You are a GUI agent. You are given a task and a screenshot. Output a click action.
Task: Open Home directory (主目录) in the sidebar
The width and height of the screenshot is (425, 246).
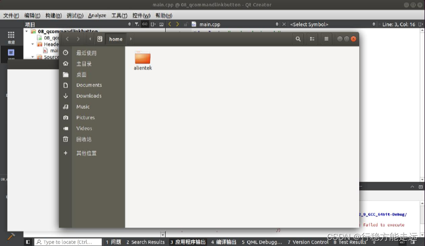[x=92, y=64]
